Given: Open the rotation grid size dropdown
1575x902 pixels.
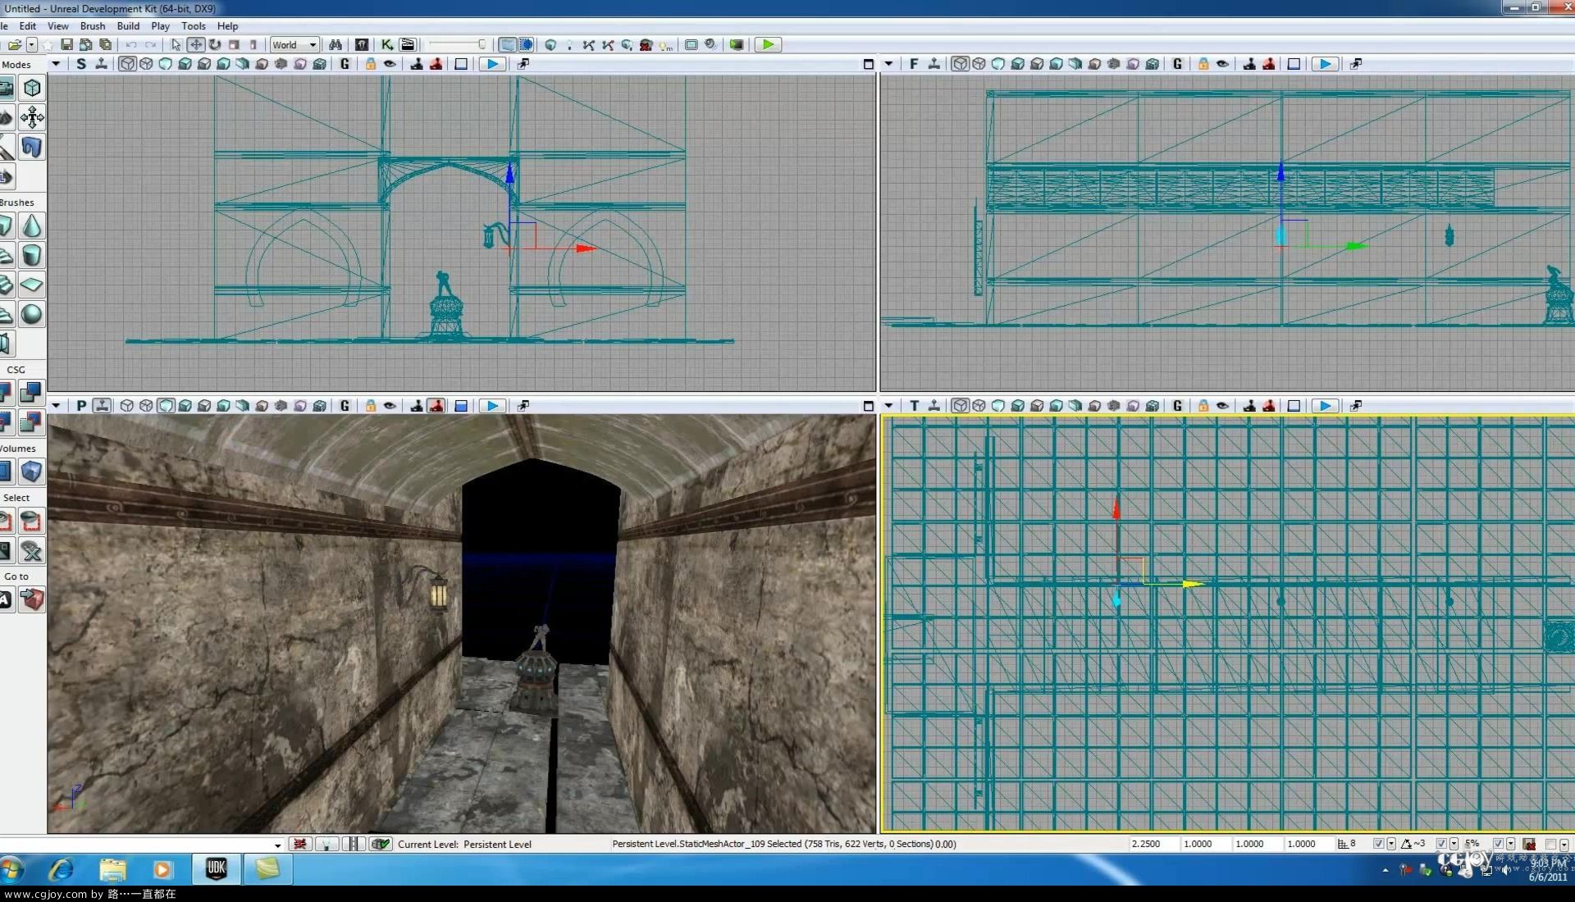Looking at the screenshot, I should pyautogui.click(x=1454, y=844).
